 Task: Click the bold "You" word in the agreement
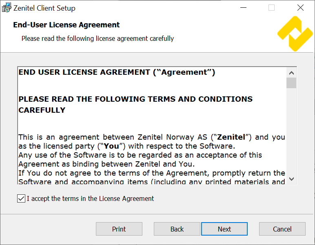click(x=111, y=146)
